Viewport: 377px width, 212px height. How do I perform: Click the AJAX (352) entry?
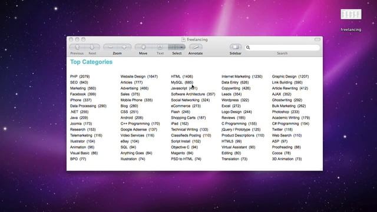(282, 94)
